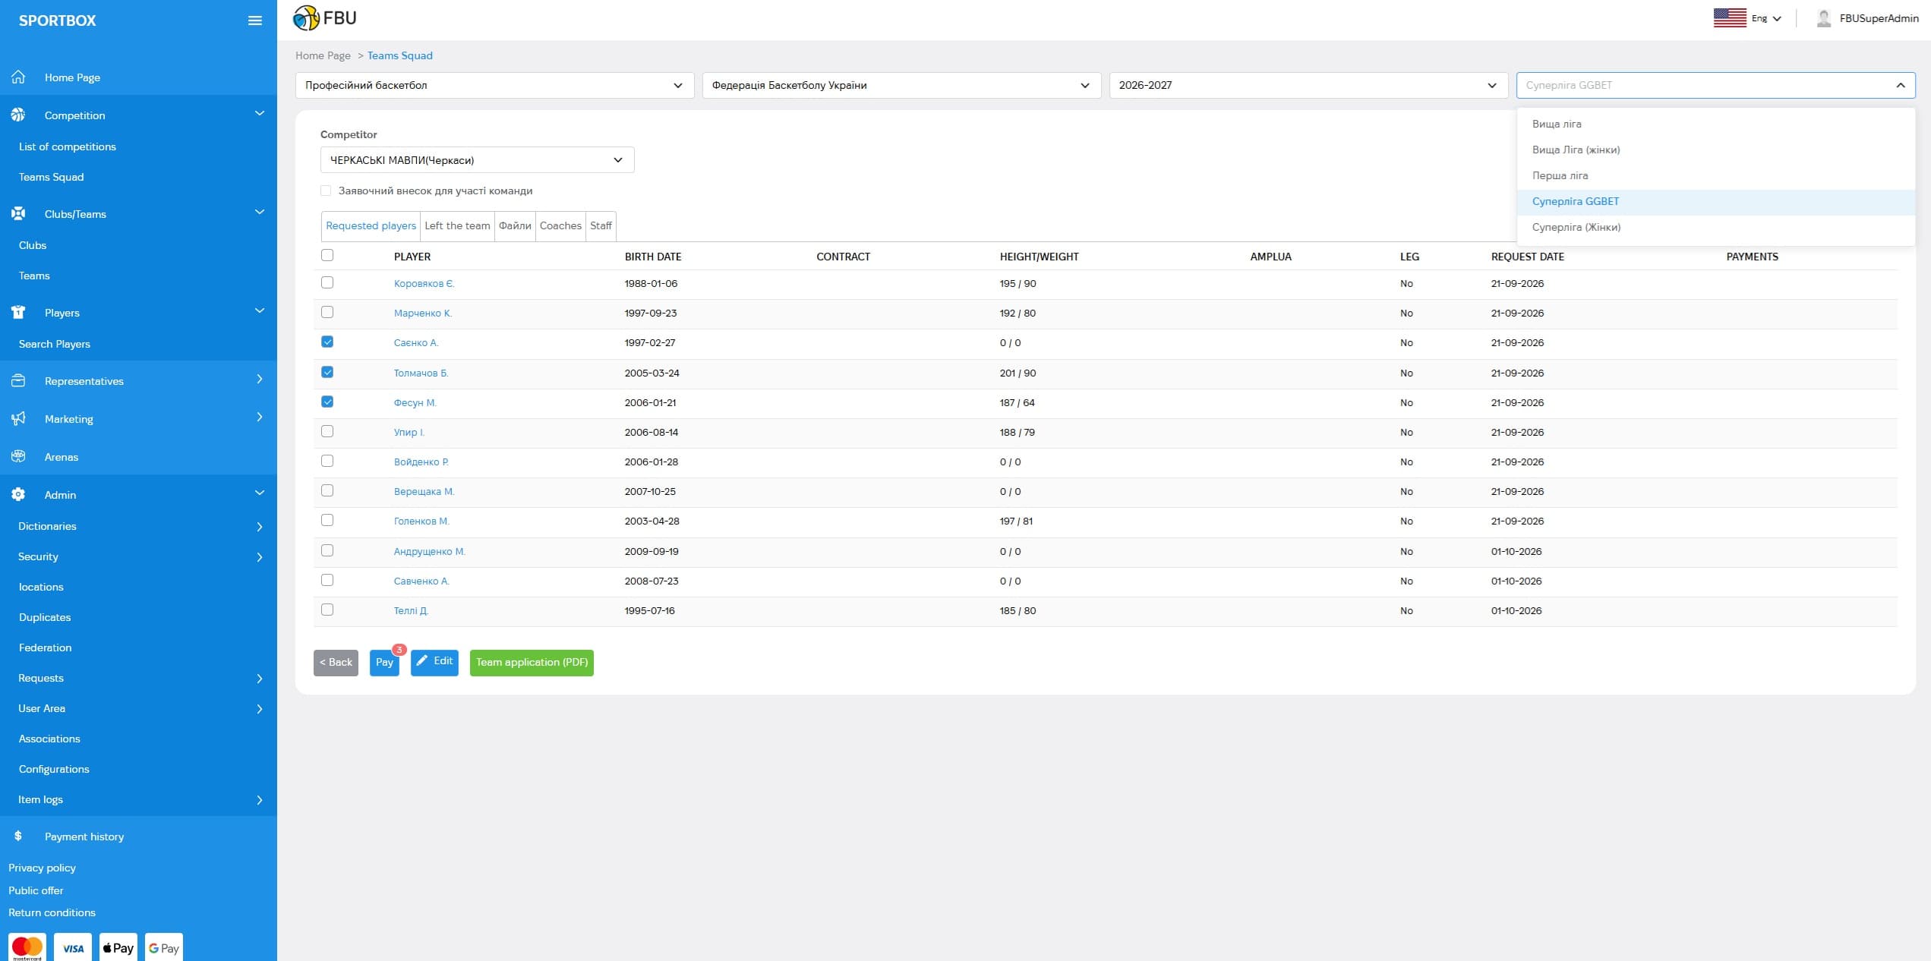The image size is (1931, 961).
Task: Click the Admin gear icon
Action: (18, 494)
